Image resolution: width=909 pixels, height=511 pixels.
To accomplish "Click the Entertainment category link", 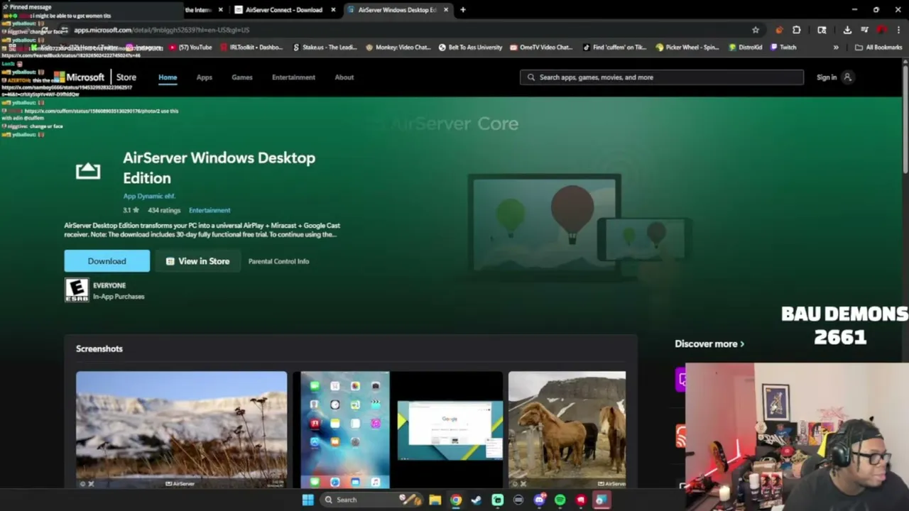I will coord(209,210).
